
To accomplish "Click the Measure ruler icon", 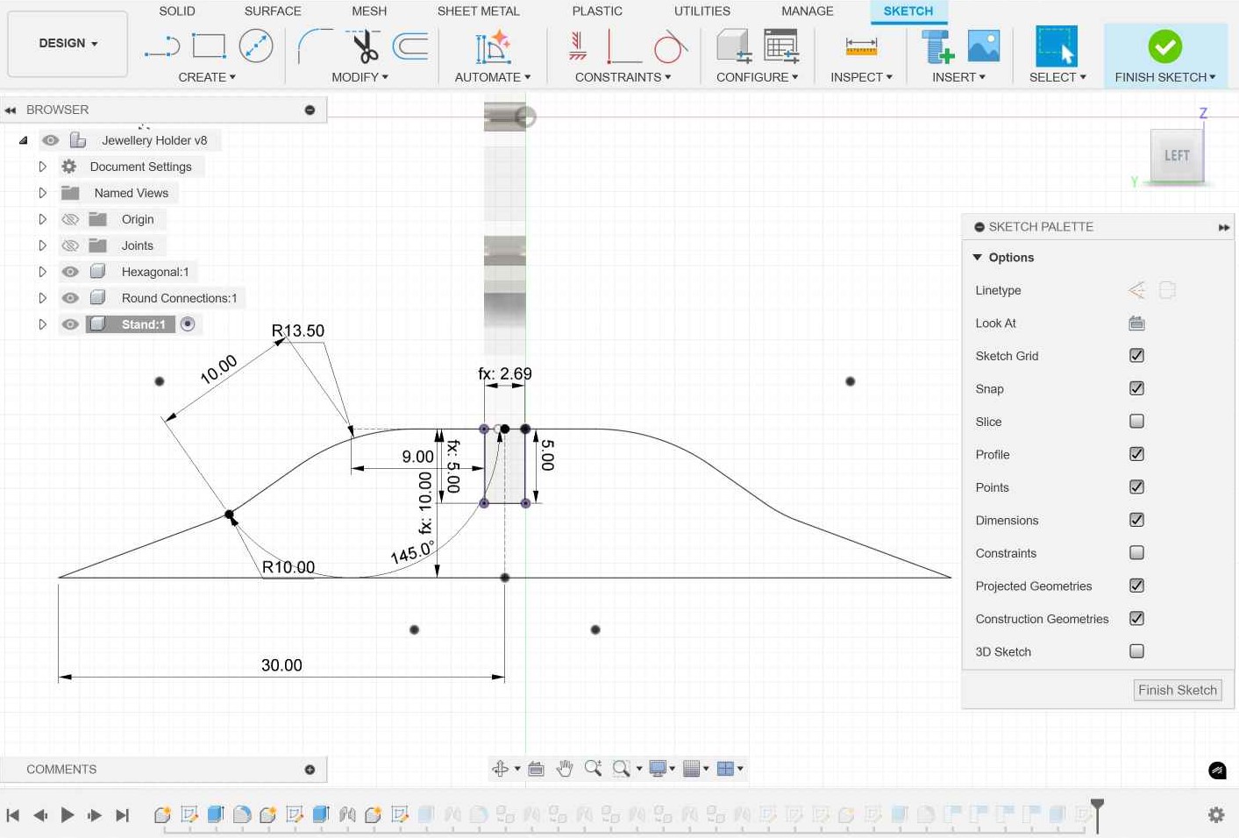I will pos(861,46).
